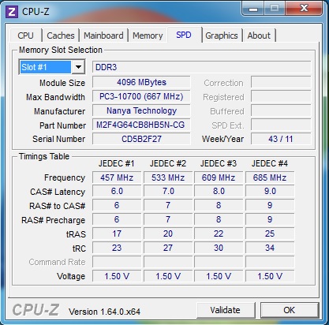Click the tRAS value 20

[168, 233]
